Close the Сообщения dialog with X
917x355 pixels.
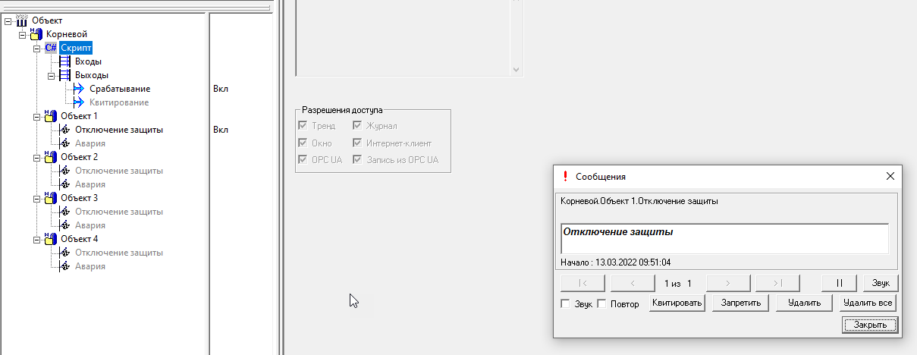(x=890, y=176)
